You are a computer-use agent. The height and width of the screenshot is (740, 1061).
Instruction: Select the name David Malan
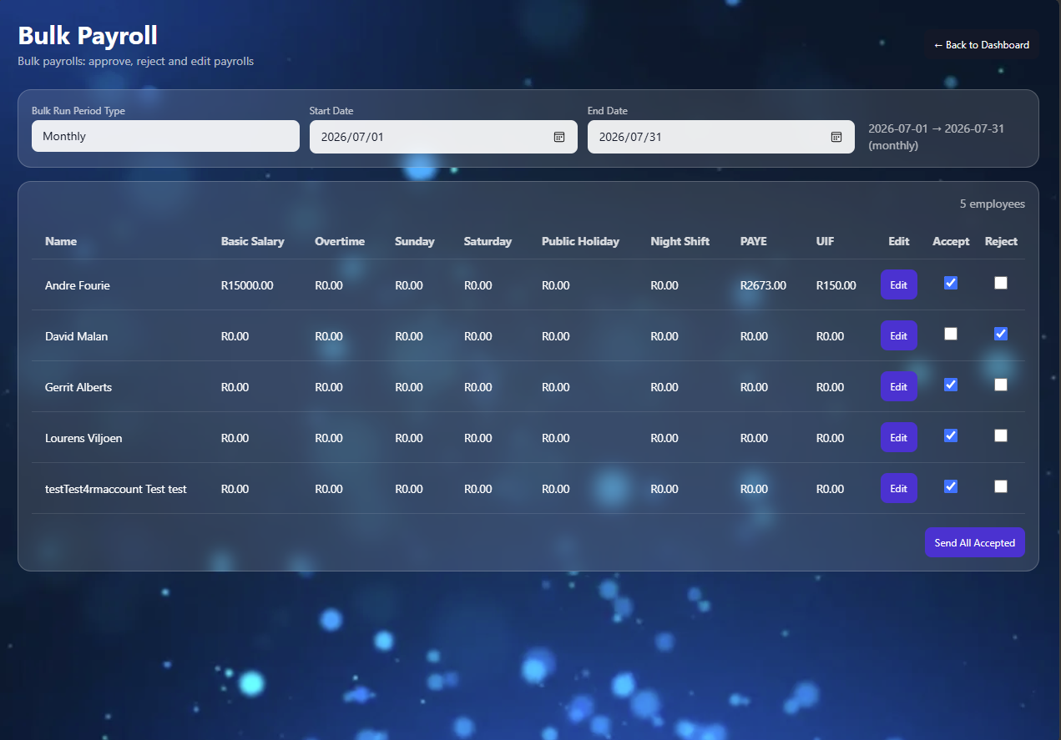click(x=76, y=336)
